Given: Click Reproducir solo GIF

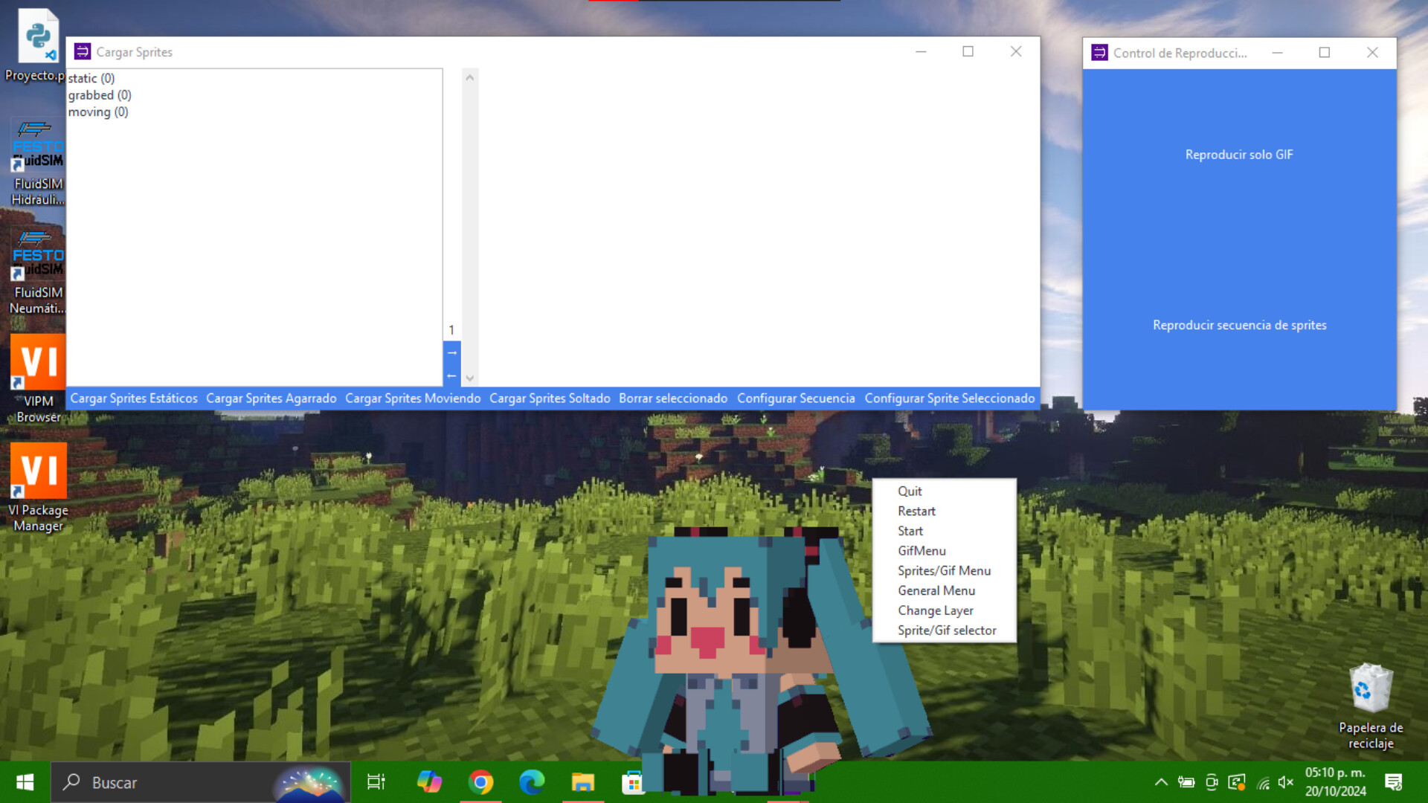Looking at the screenshot, I should point(1238,155).
